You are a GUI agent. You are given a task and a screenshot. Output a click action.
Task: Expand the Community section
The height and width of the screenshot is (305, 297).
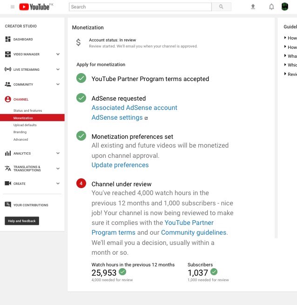58,84
